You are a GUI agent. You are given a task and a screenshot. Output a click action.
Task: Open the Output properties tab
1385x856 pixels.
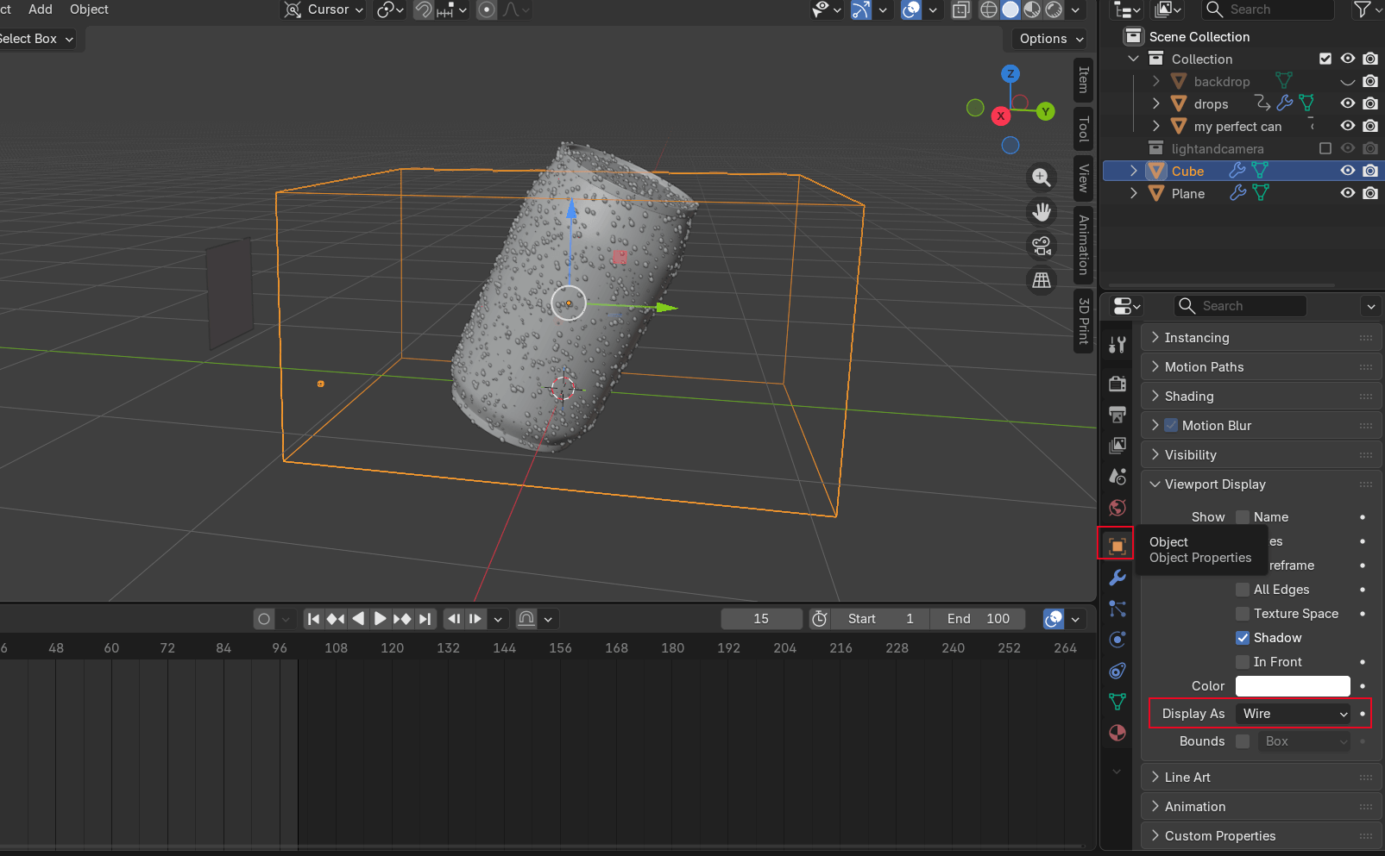pos(1117,415)
